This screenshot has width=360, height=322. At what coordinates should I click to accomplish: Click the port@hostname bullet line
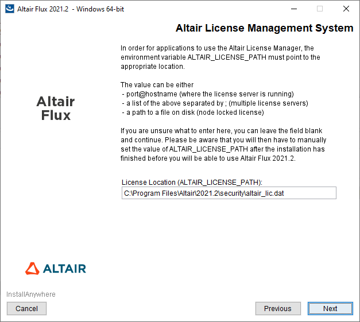point(208,94)
